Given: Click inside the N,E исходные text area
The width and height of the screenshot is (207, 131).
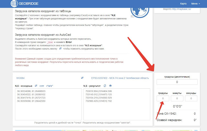Looking at the screenshot, I should 48,104.
